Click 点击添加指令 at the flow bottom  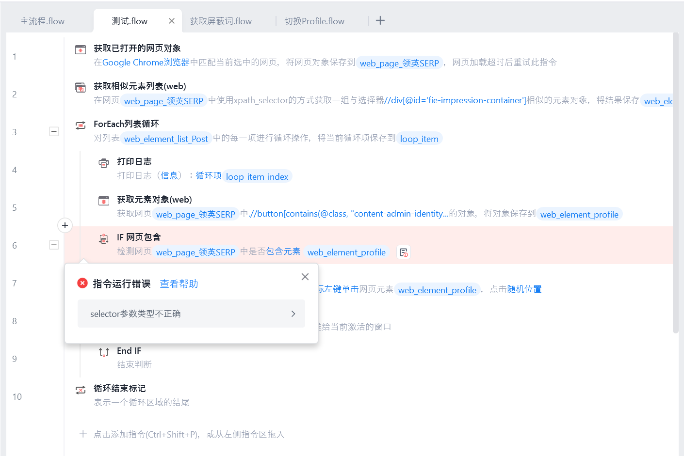(182, 434)
